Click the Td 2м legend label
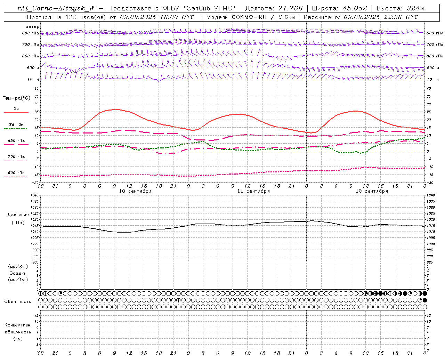445x356 pixels. (16, 124)
